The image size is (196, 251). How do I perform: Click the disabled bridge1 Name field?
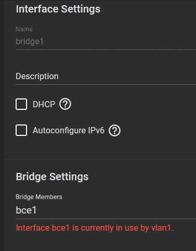coord(106,42)
